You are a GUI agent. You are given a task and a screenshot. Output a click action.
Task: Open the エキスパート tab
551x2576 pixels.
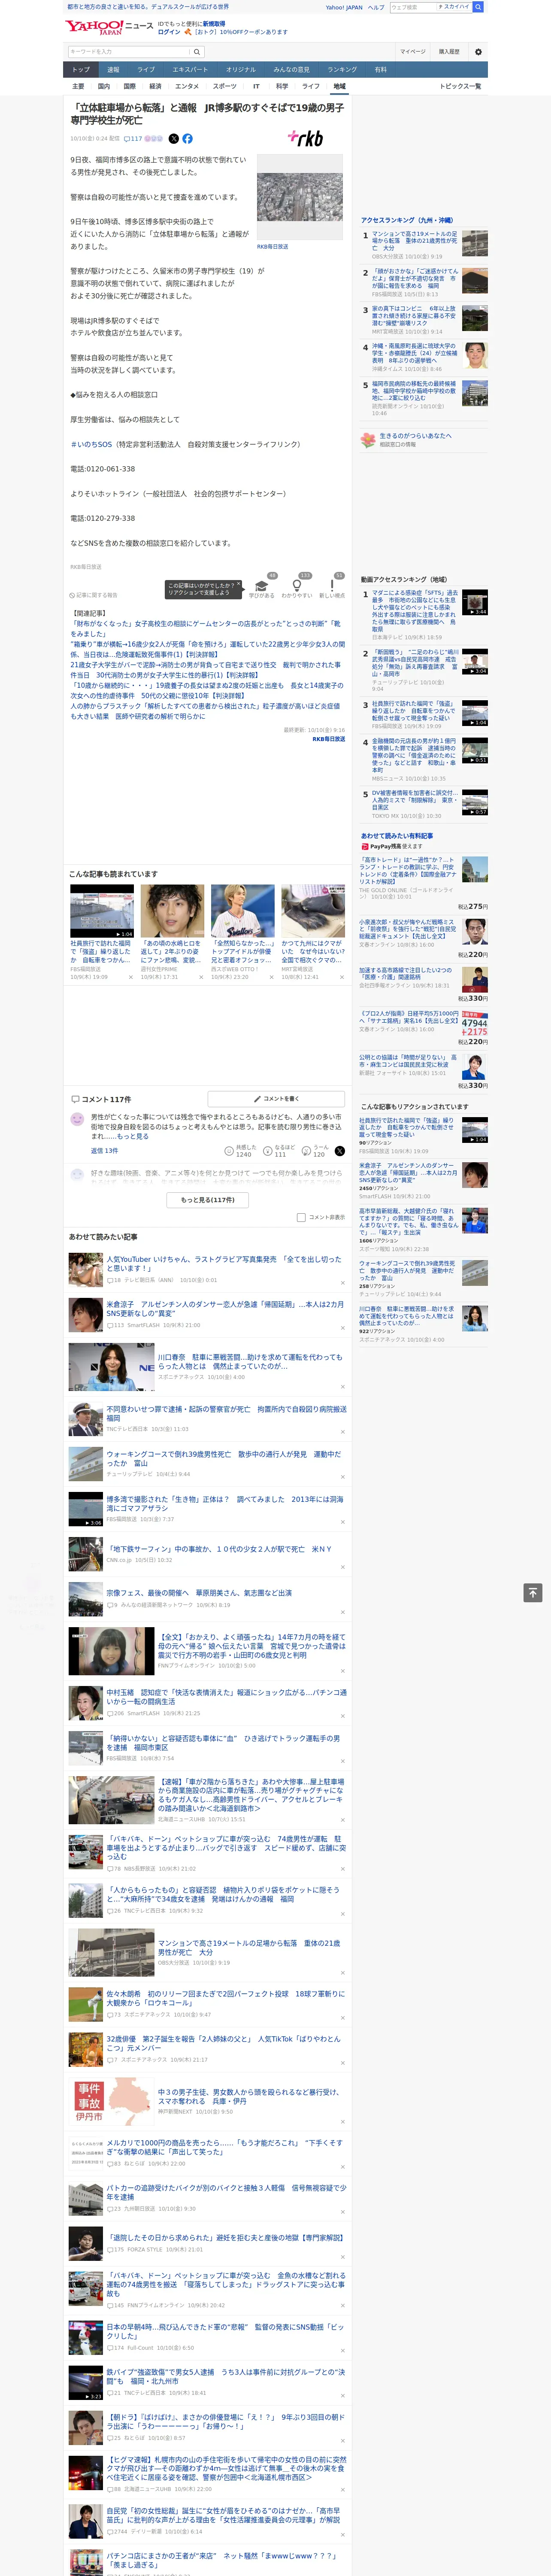pyautogui.click(x=190, y=70)
